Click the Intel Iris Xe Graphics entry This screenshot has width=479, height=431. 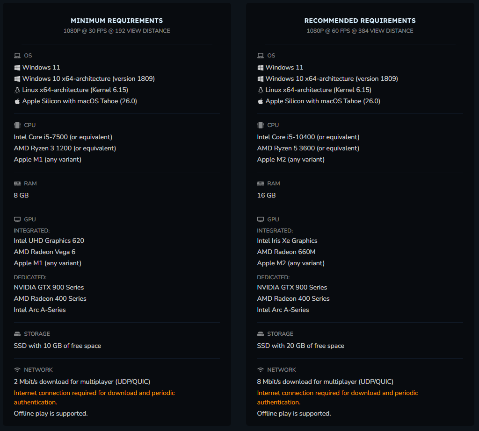tap(287, 240)
